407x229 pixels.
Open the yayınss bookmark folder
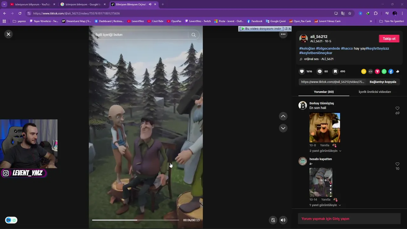(x=19, y=21)
